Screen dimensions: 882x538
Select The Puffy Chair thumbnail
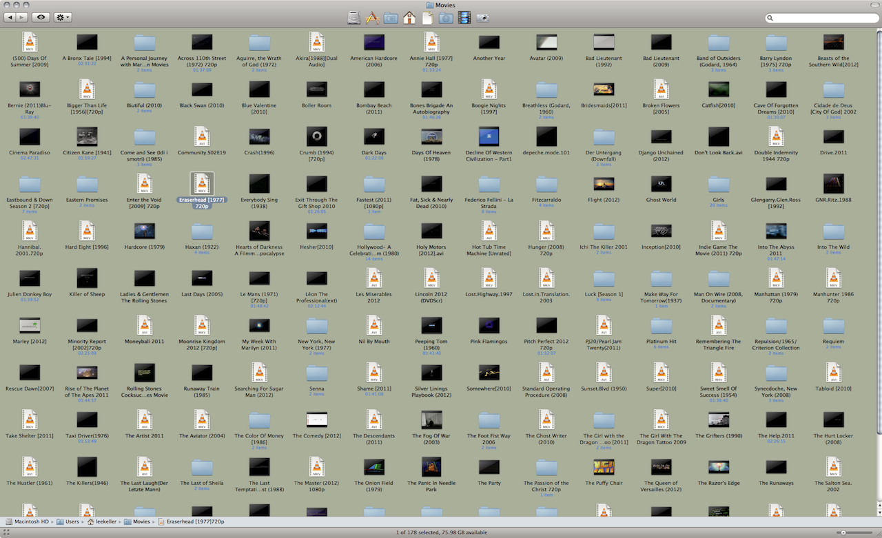604,467
